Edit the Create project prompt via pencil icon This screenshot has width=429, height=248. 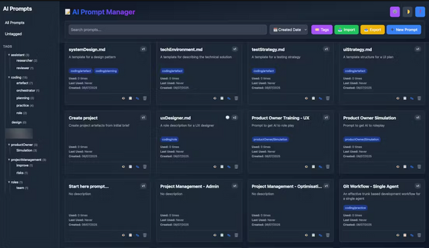point(137,166)
